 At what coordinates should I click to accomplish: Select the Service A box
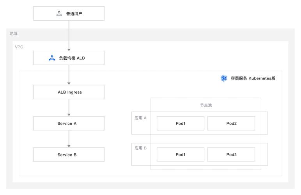point(69,123)
